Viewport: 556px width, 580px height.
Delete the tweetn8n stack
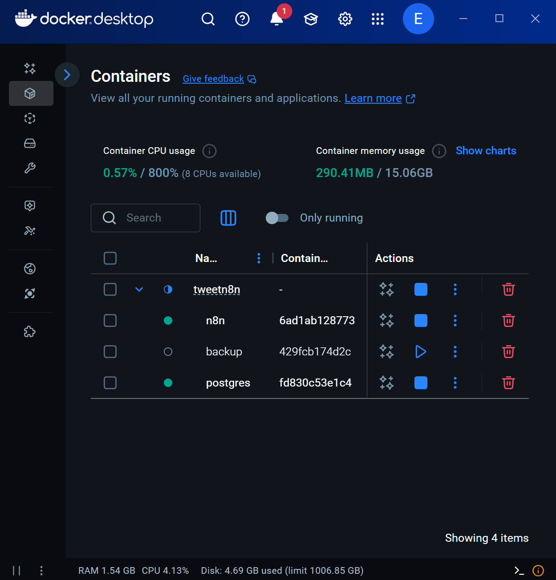[x=508, y=290]
